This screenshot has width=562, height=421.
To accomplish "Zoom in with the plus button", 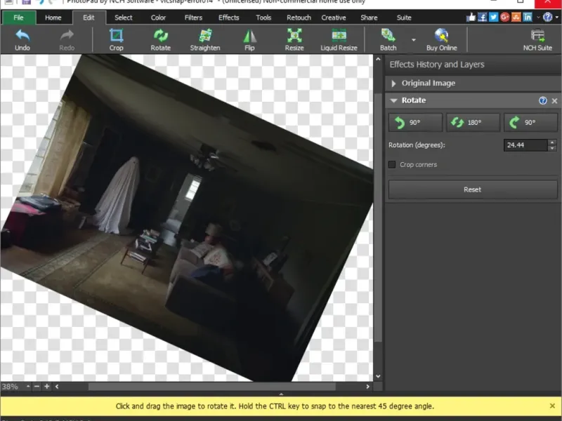I will (x=46, y=387).
